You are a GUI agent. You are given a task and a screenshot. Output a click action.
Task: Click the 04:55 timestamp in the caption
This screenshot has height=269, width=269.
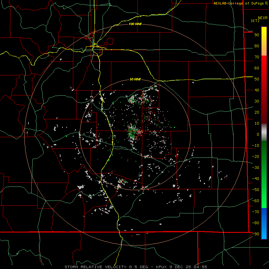click(x=200, y=267)
